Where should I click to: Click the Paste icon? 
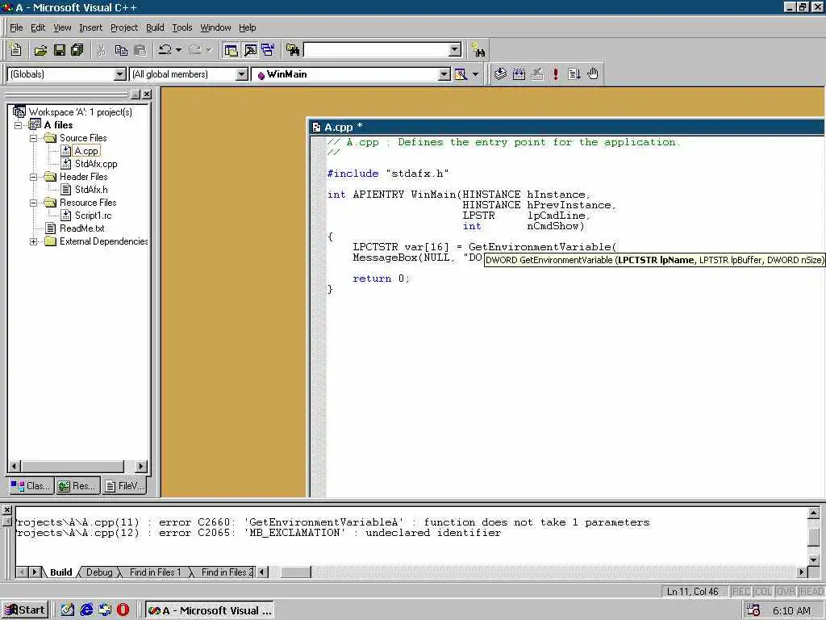click(140, 50)
